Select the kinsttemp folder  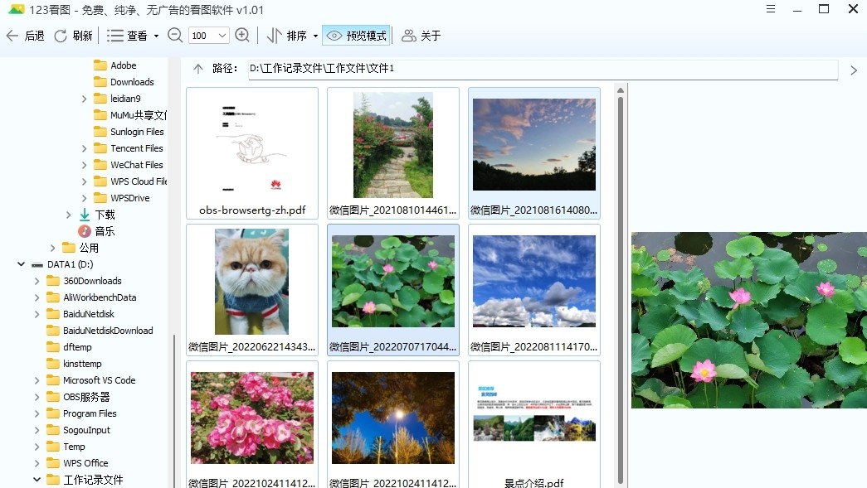coord(74,363)
